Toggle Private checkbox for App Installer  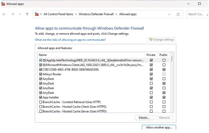point(151,97)
